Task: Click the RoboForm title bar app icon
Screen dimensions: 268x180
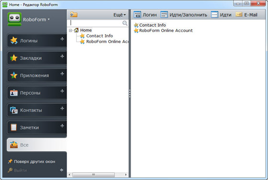Action: [x=5, y=4]
